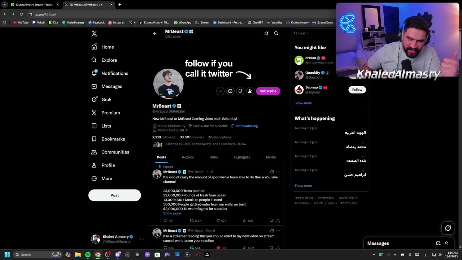This screenshot has height=260, width=462.
Task: Show more under What's happening
Action: 303,186
